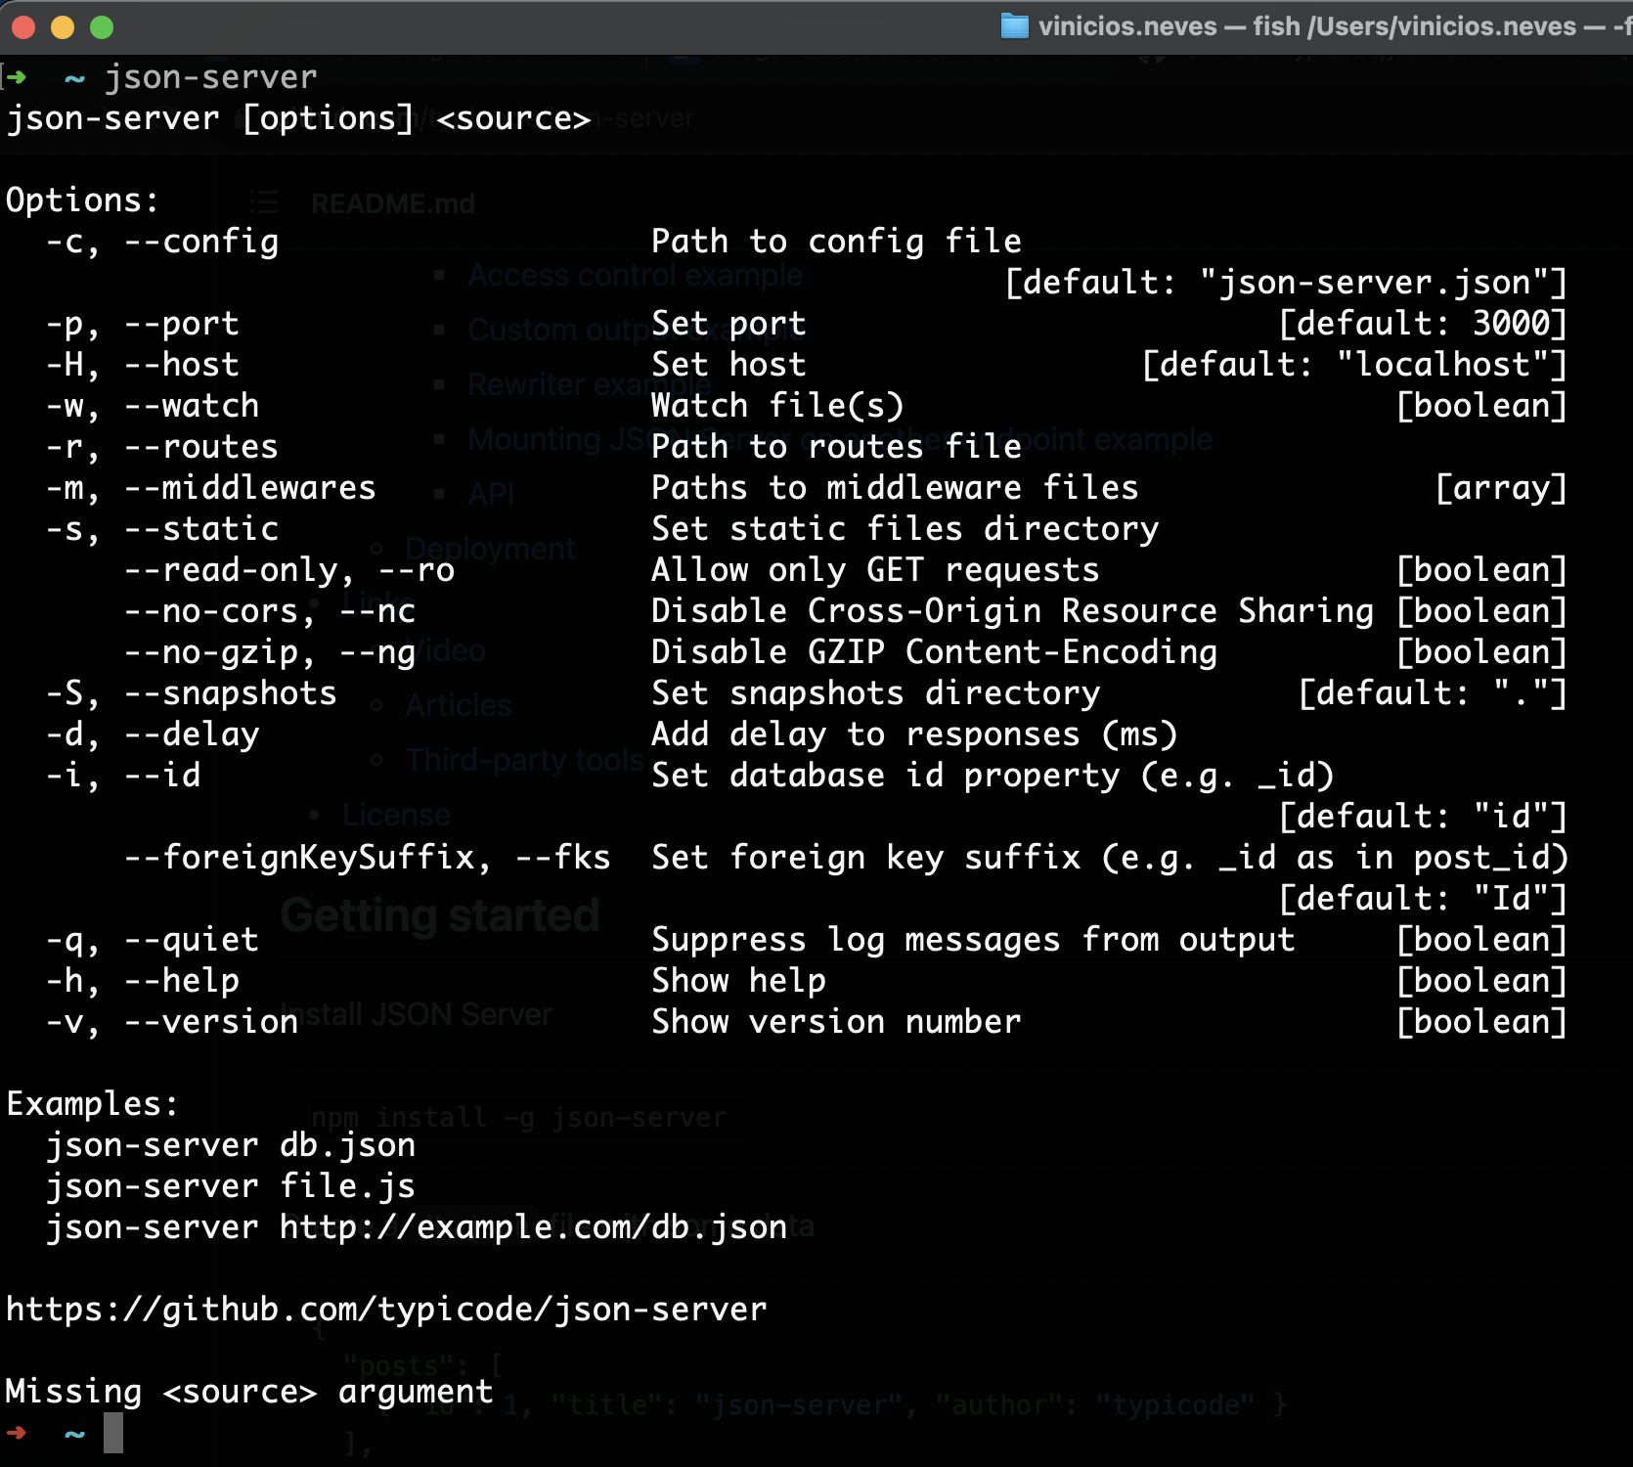
Task: Click the Path to config file description
Action: 837,242
